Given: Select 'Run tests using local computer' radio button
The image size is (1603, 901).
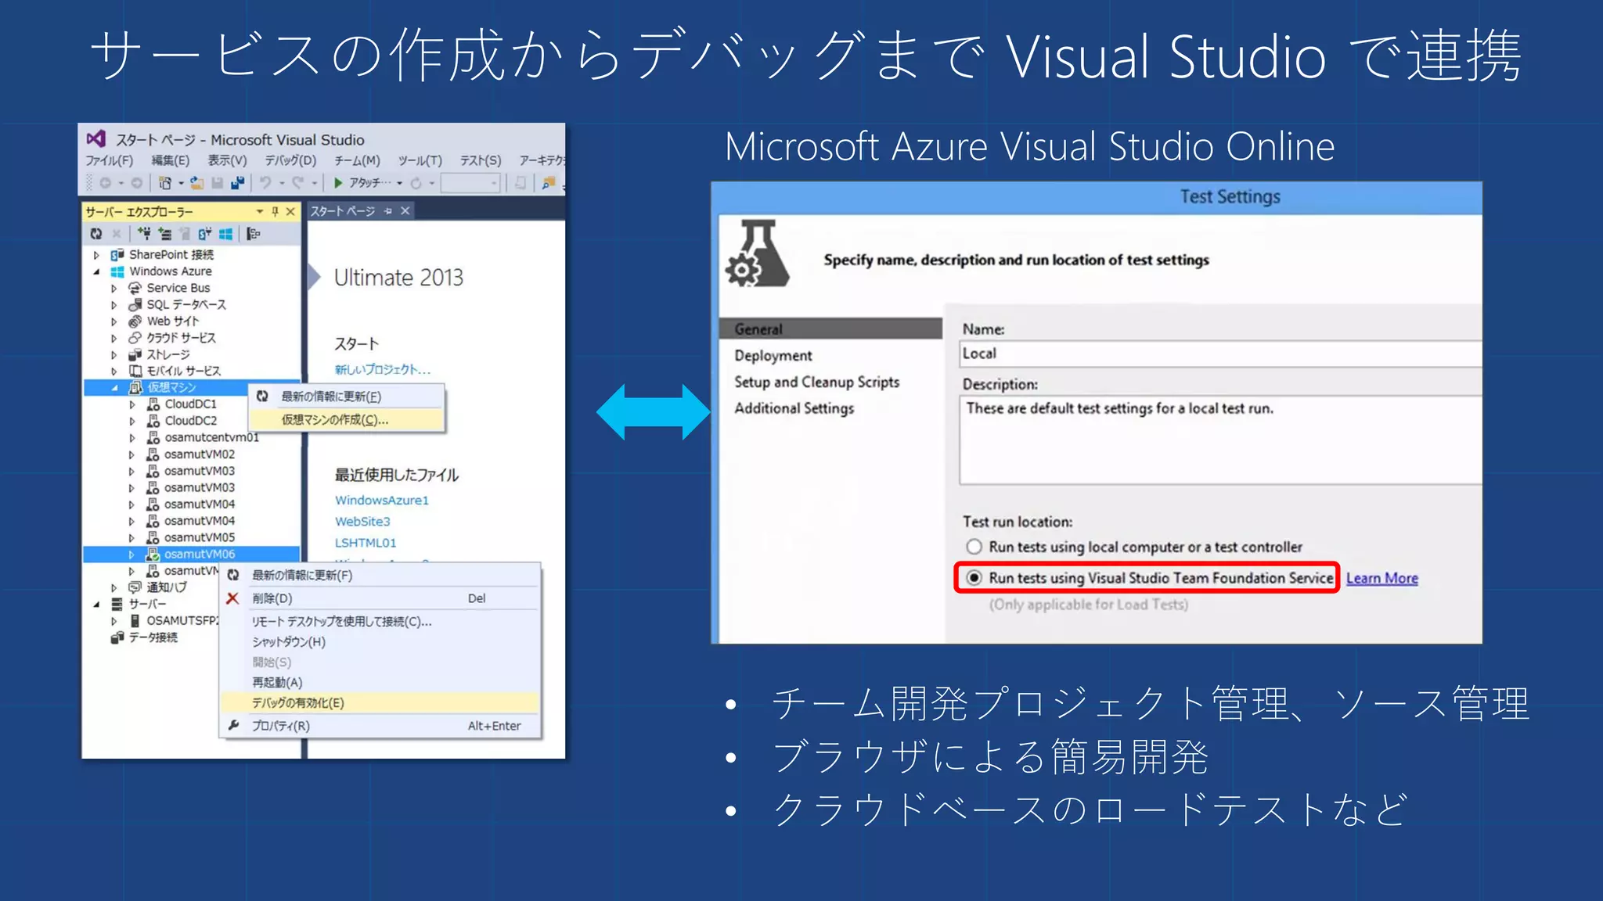Looking at the screenshot, I should 974,547.
